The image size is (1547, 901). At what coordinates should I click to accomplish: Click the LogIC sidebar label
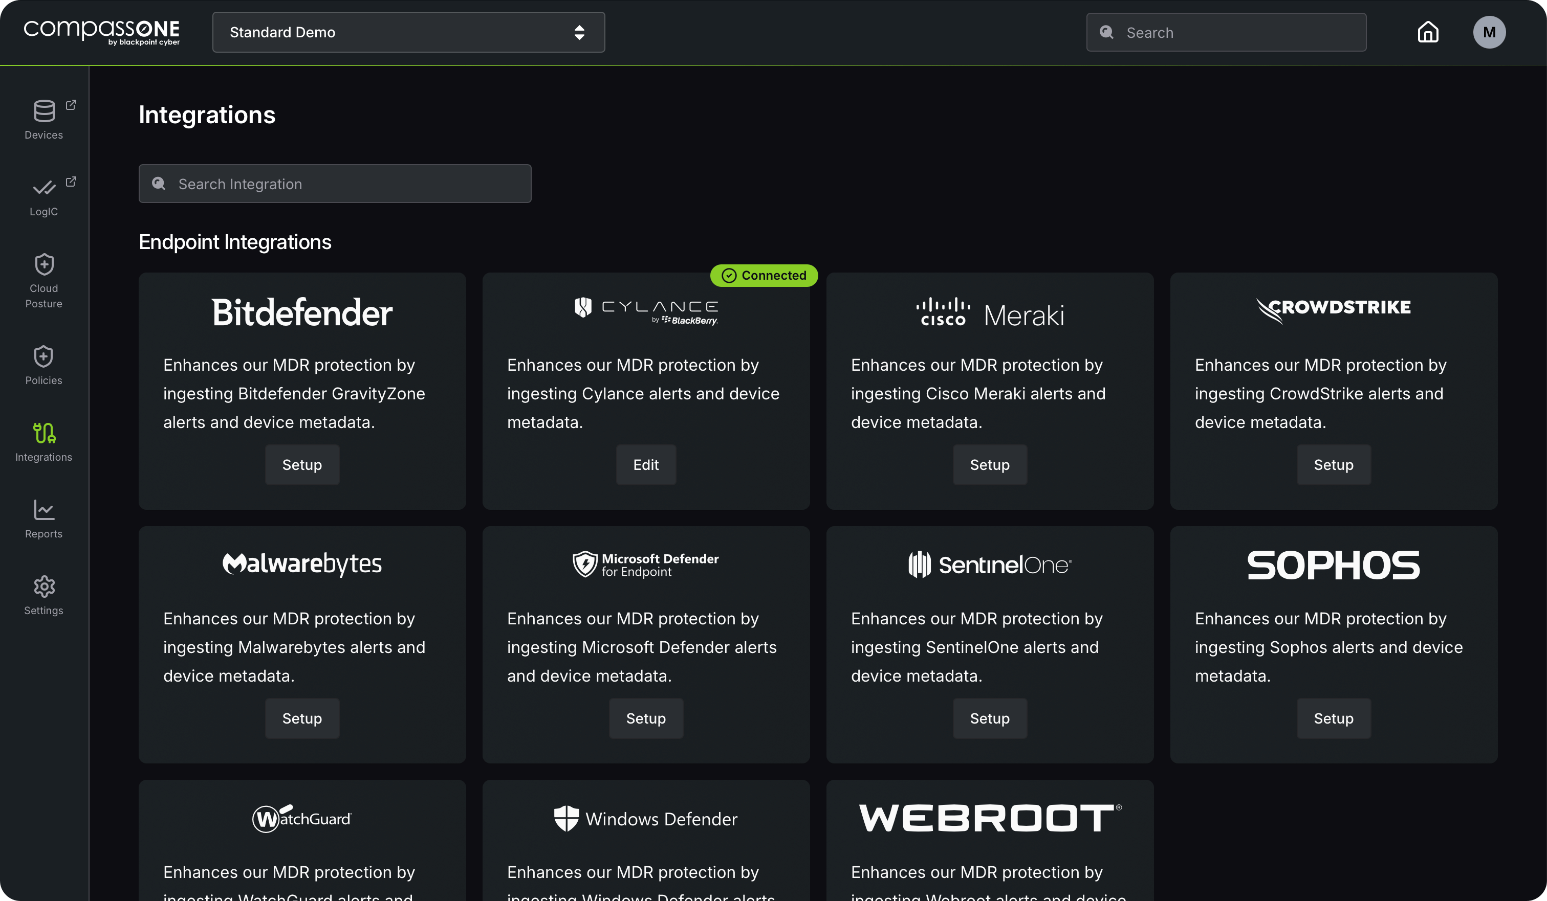tap(43, 212)
